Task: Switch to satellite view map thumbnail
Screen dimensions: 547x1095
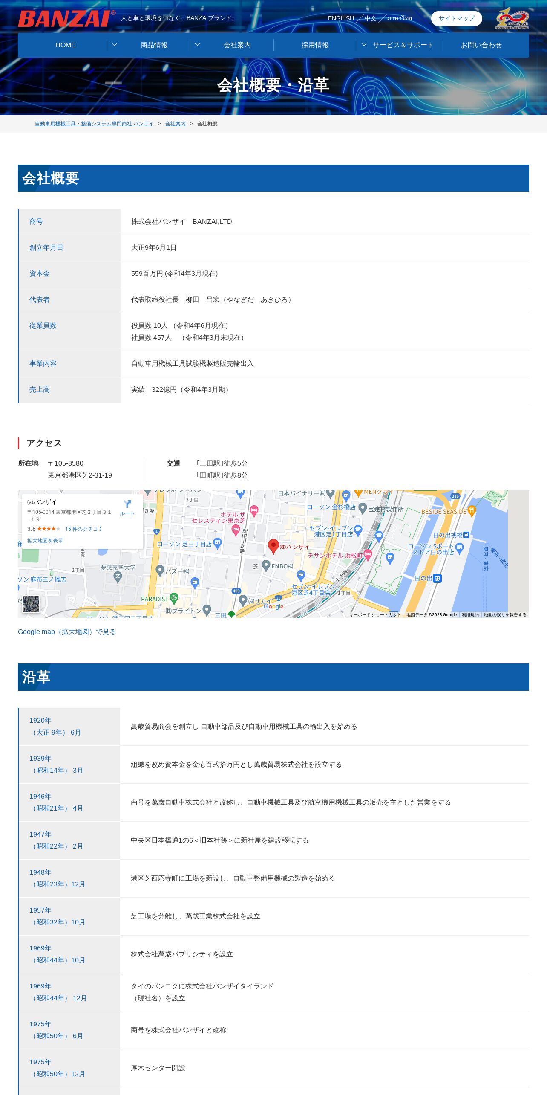Action: [x=31, y=604]
